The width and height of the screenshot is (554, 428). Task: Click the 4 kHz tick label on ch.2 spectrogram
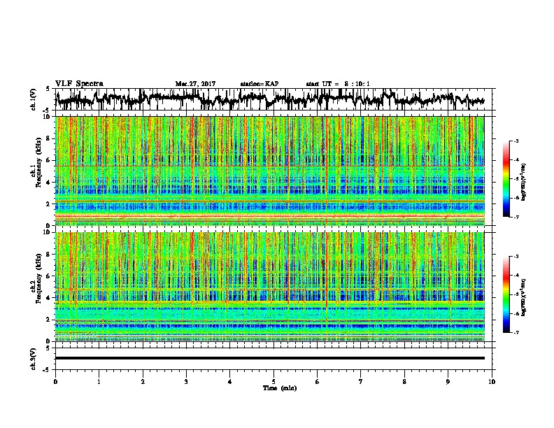tap(48, 298)
